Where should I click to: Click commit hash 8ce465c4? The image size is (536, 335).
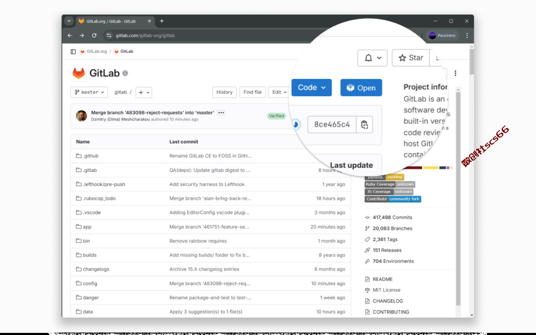click(x=332, y=124)
